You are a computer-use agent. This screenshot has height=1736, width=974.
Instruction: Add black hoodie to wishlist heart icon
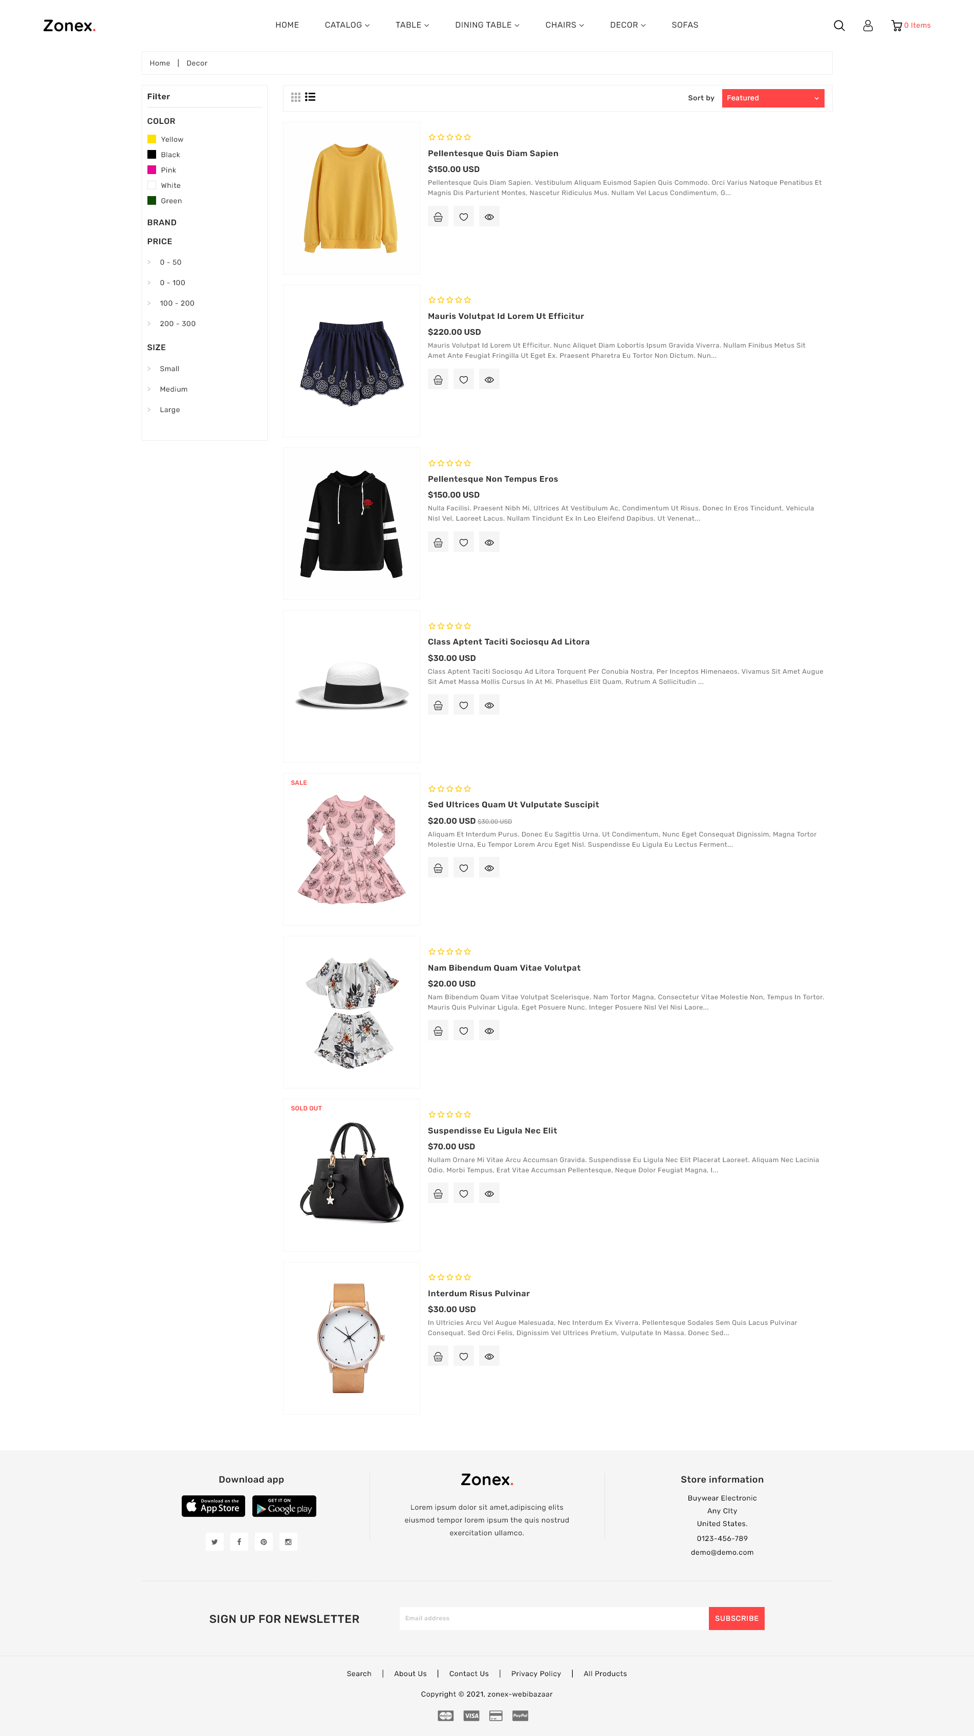(463, 543)
